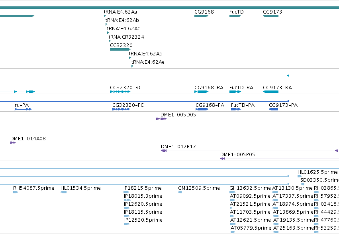Viewport: 339px width, 234px height.
Task: Click the DME1-014A08 feature label
Action: click(x=28, y=139)
